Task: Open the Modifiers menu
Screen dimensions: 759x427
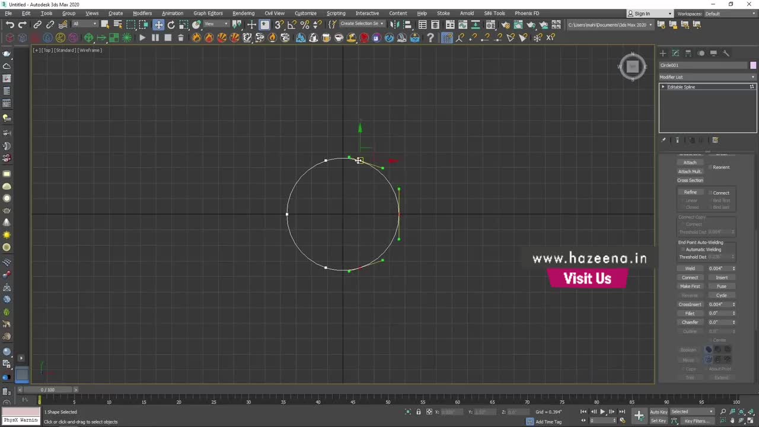Action: [142, 13]
